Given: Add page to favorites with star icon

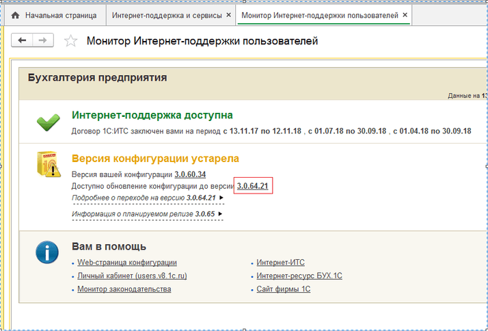Looking at the screenshot, I should (x=70, y=41).
